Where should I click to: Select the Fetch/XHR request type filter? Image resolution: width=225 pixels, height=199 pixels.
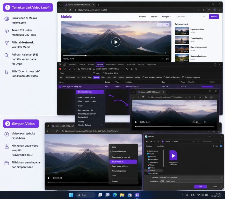coord(70,77)
